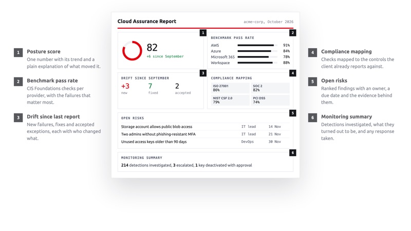411x231 pixels.
Task: Click the Microsoft 365 pass rate bar
Action: tap(257, 57)
